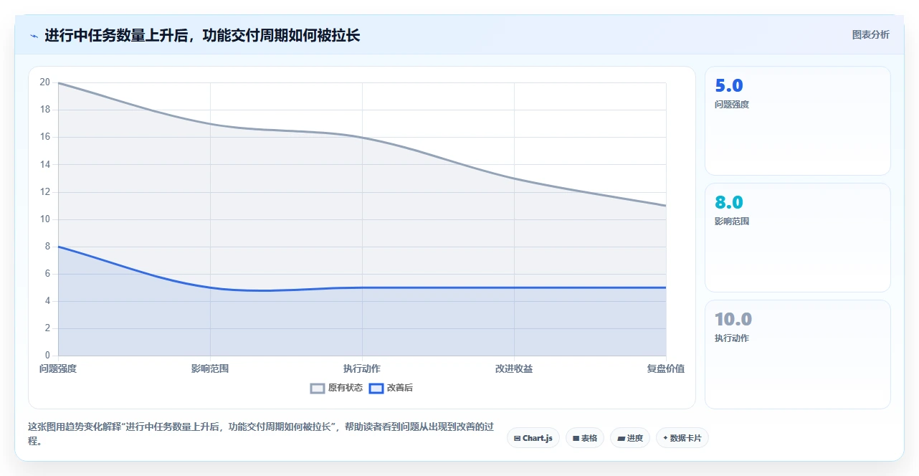Click the blue line point at 影响范围
Viewport: 919px width, 476px height.
[210, 287]
